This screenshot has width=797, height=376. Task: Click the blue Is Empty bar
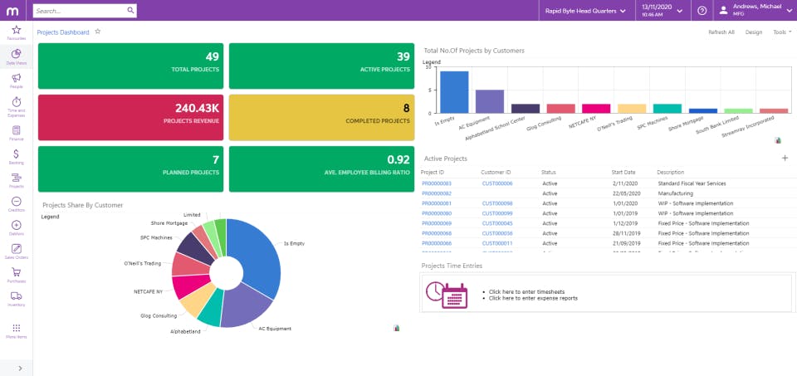[x=454, y=92]
